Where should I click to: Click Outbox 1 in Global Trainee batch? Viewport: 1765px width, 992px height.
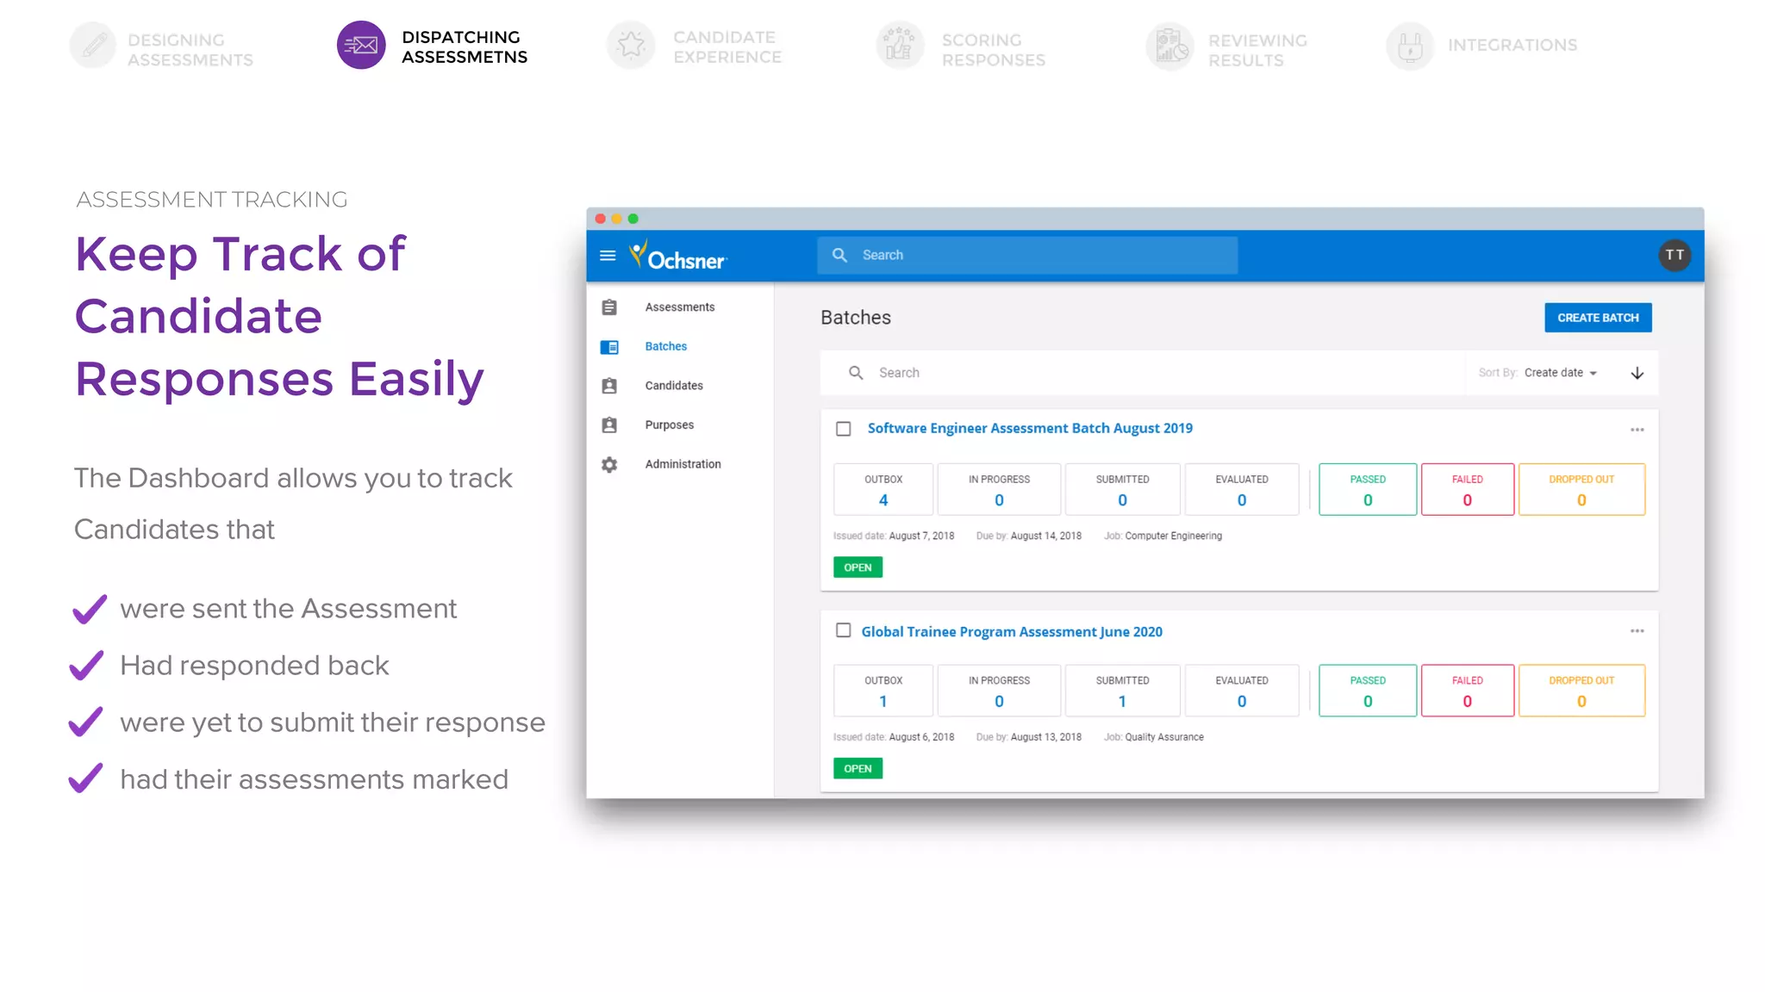[x=883, y=691]
